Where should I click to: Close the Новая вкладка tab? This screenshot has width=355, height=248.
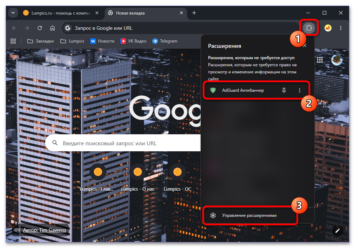coord(181,13)
